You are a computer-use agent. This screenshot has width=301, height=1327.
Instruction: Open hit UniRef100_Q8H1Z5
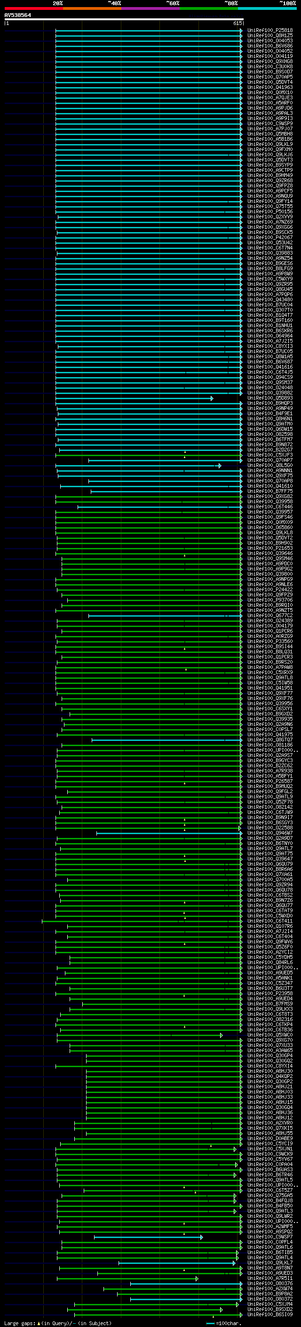(269, 36)
